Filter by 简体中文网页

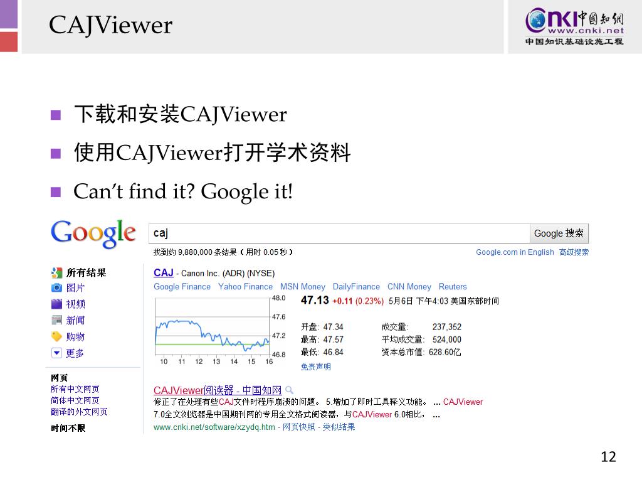(x=75, y=400)
